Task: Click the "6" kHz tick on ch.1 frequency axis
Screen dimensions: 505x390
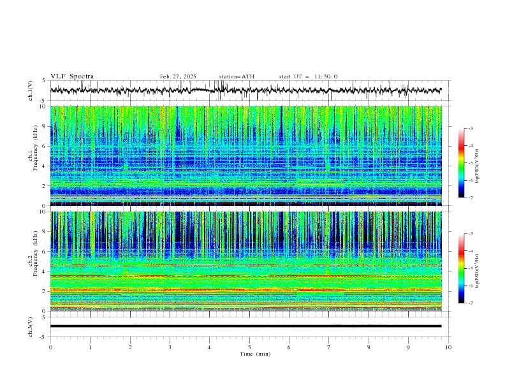Action: click(x=45, y=146)
